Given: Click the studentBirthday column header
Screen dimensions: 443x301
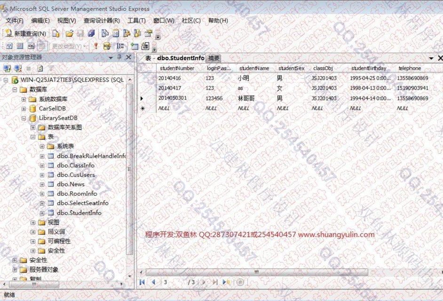Looking at the screenshot, I should (x=368, y=68).
